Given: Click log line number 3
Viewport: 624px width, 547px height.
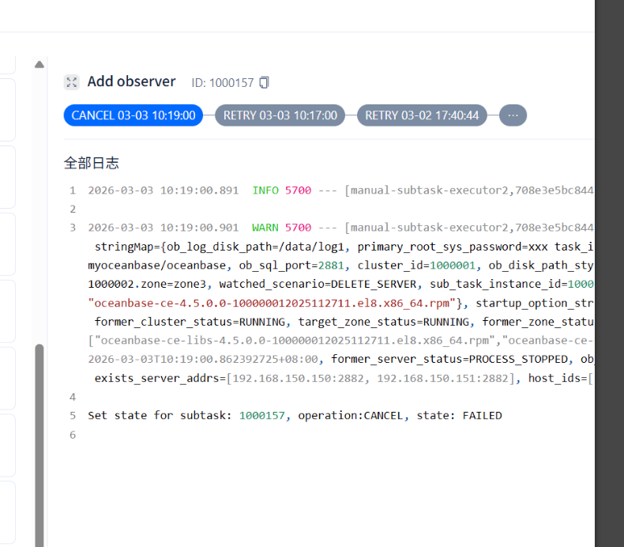Looking at the screenshot, I should click(x=73, y=228).
